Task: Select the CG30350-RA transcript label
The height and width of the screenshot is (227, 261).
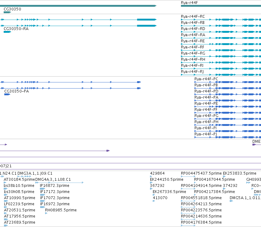Action: click(16, 29)
